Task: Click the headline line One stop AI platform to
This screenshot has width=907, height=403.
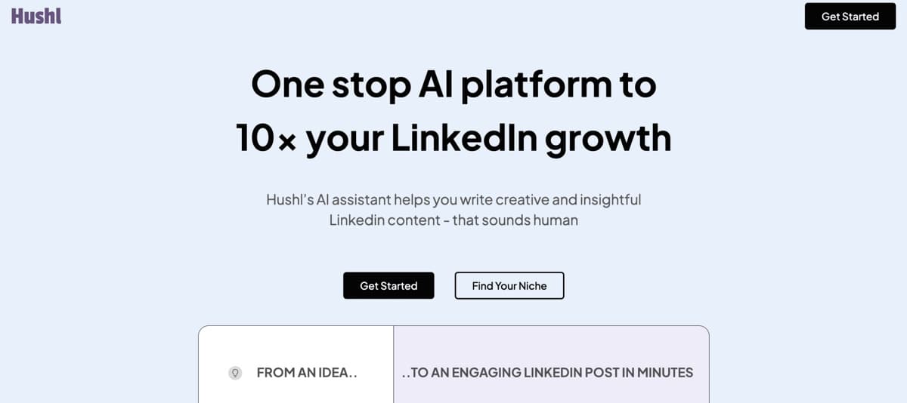Action: pos(453,84)
